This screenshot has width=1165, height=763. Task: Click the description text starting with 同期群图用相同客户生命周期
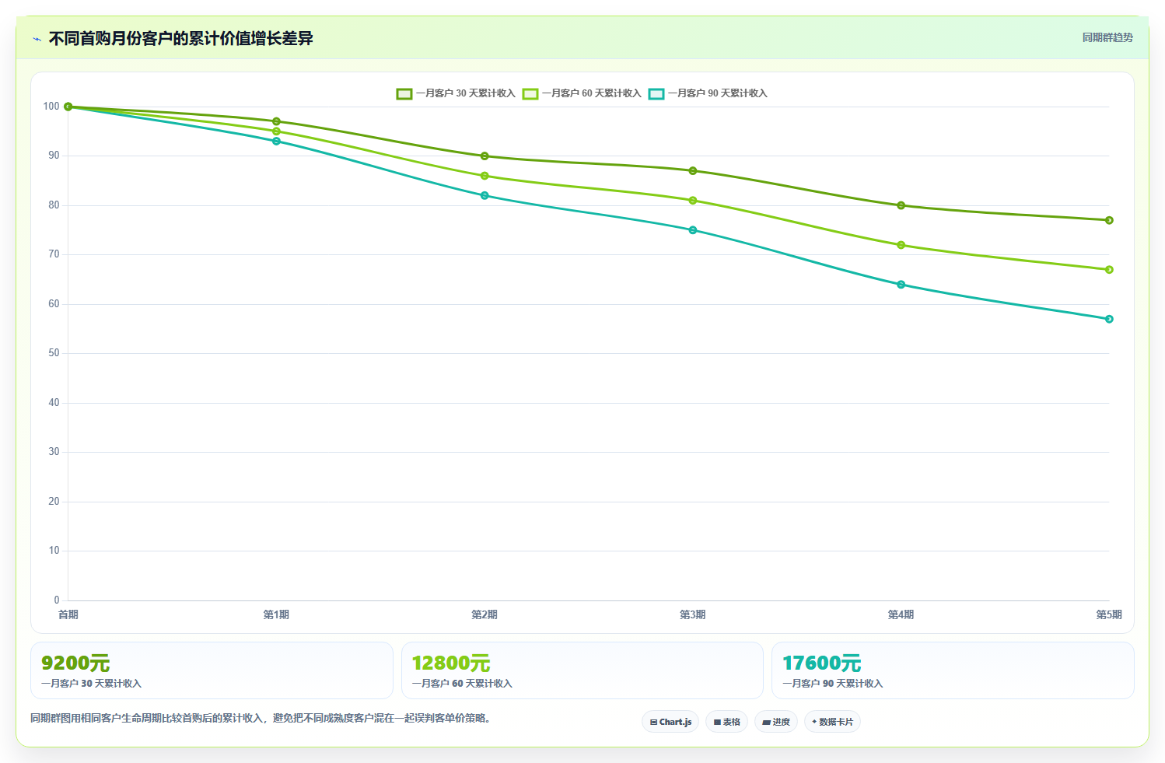point(261,718)
